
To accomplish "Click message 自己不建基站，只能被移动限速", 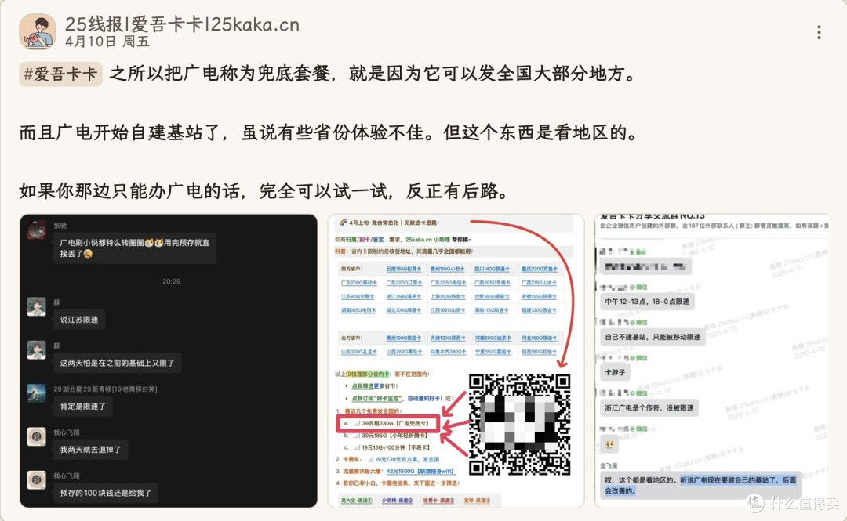I will [653, 337].
